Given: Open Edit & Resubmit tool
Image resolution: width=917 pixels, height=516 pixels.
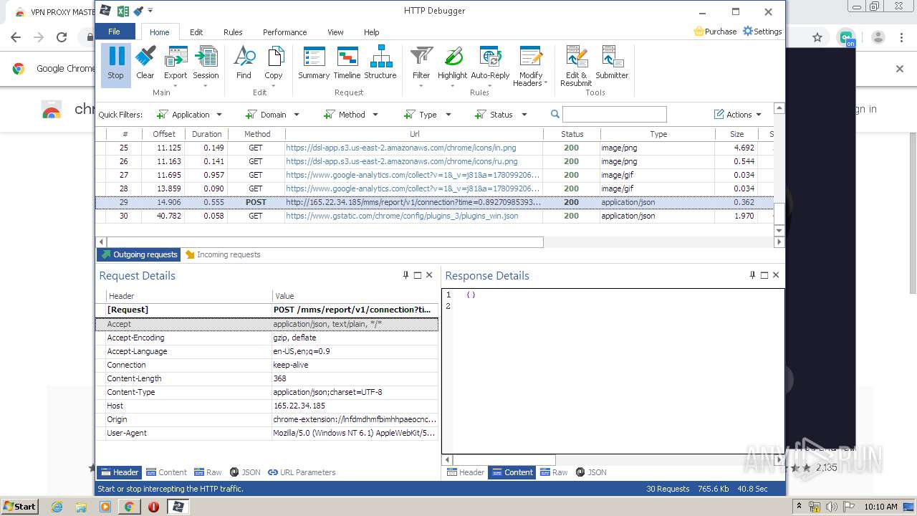Looking at the screenshot, I should [576, 67].
